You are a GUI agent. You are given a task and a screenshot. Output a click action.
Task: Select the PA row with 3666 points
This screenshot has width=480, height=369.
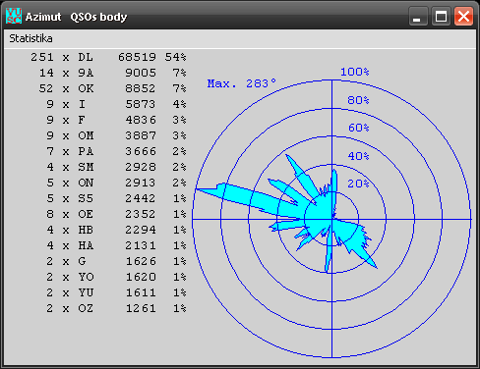(116, 151)
